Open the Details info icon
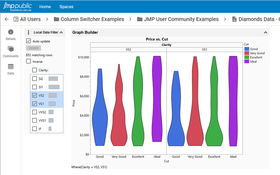Screen dimensions: 280x175 [11, 32]
